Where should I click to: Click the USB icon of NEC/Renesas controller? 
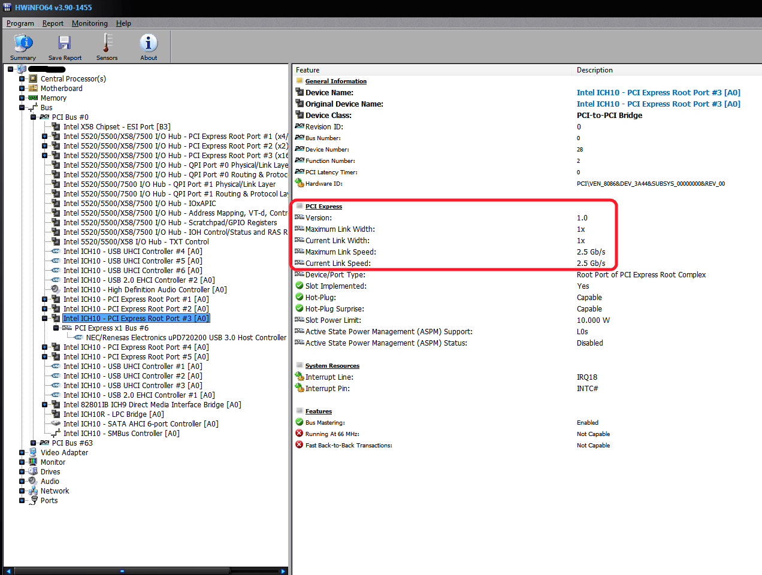click(x=78, y=337)
